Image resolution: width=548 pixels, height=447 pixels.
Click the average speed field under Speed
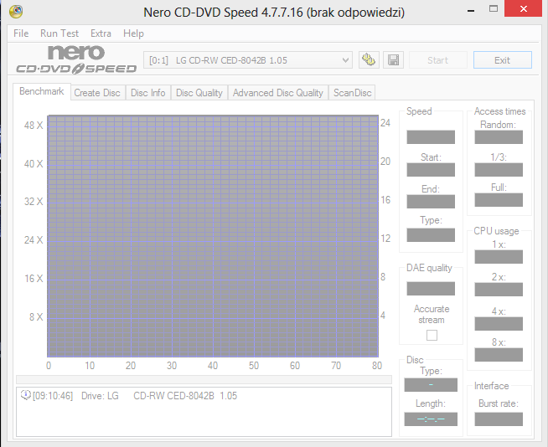click(x=431, y=137)
